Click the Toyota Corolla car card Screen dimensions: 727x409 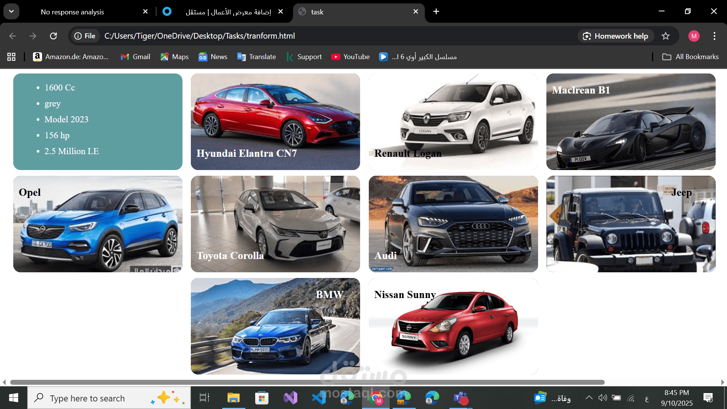tap(275, 224)
